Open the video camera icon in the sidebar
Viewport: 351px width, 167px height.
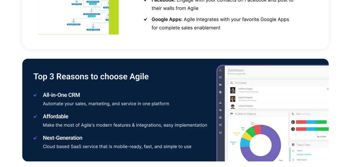click(x=220, y=78)
